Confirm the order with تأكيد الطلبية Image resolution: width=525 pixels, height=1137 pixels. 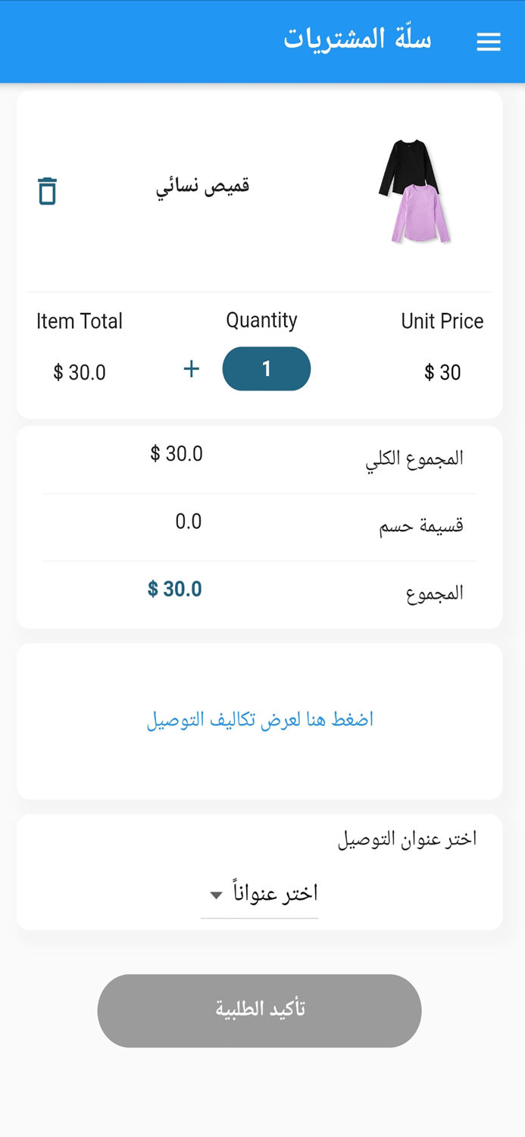pos(259,1010)
